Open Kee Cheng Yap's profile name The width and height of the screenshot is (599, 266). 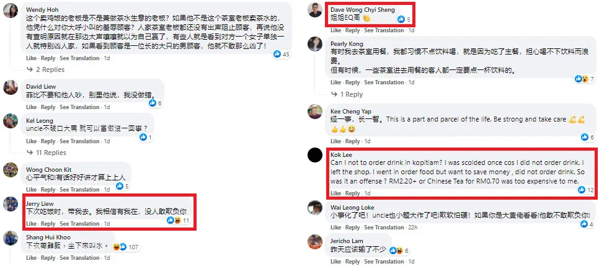click(351, 111)
